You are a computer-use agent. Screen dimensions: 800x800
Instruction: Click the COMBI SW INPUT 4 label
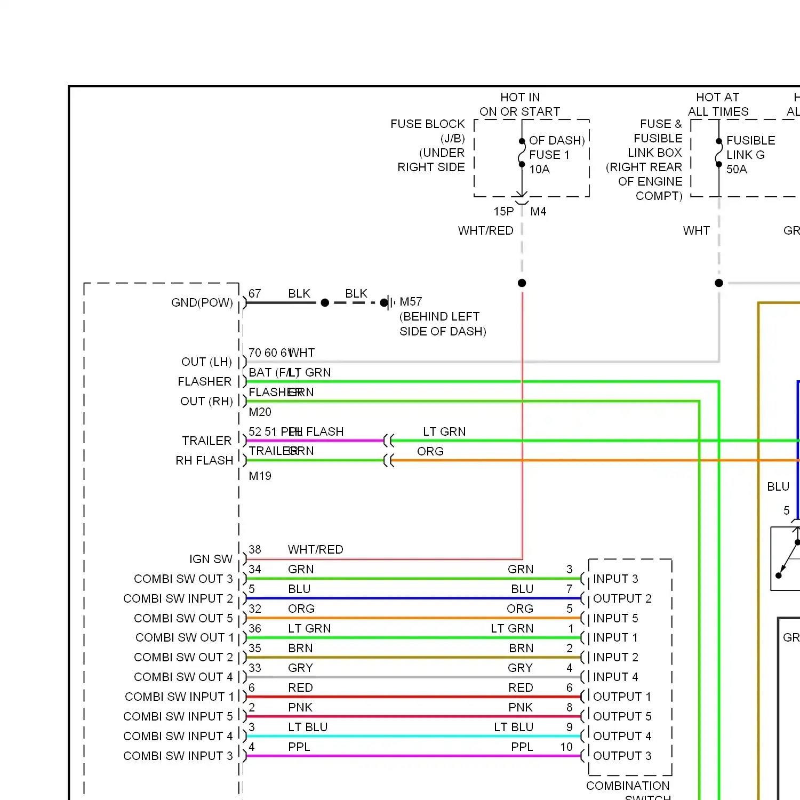[x=178, y=737]
